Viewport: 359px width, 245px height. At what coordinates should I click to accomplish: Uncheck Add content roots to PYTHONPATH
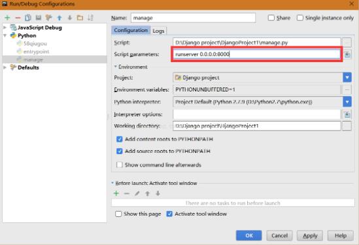120,139
